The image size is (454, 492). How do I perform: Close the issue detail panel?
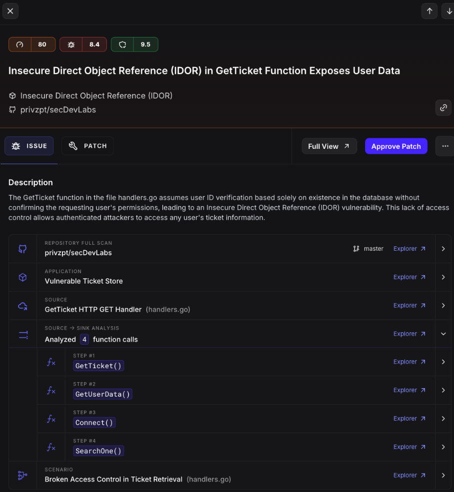[x=10, y=11]
